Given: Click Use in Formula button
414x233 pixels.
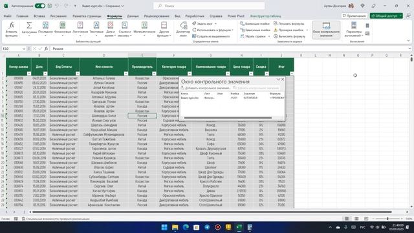Looking at the screenshot, I should pos(213,30).
